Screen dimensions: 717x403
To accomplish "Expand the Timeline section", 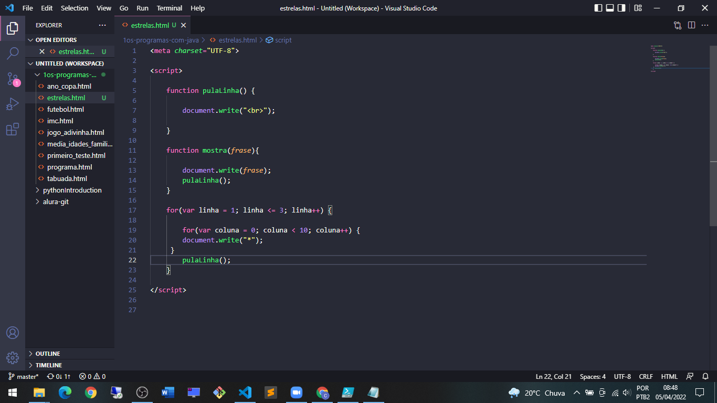I will (x=70, y=365).
